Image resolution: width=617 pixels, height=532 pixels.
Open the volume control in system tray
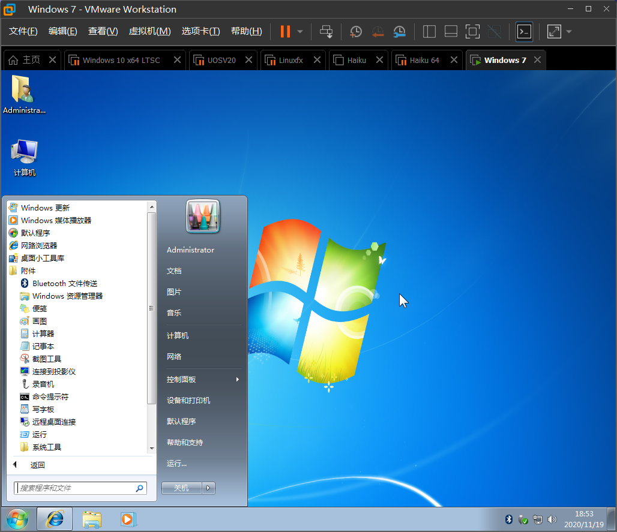pyautogui.click(x=552, y=519)
